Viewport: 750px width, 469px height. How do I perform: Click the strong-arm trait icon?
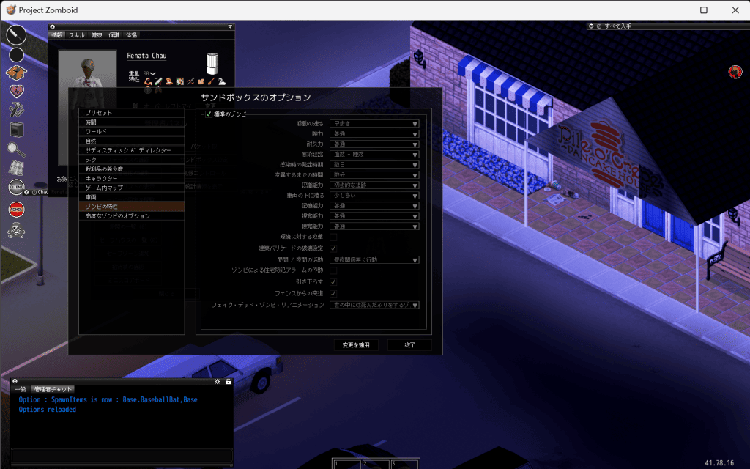click(148, 81)
